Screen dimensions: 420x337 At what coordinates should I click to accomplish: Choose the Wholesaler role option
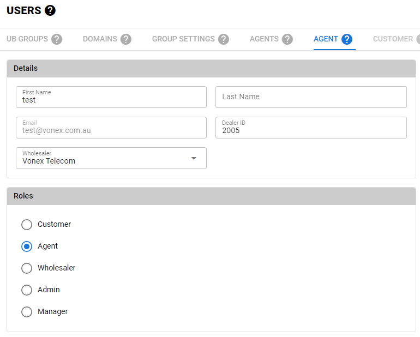point(27,268)
